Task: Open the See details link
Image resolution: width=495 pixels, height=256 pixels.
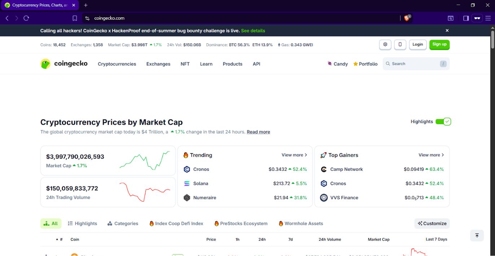Action: tap(253, 31)
